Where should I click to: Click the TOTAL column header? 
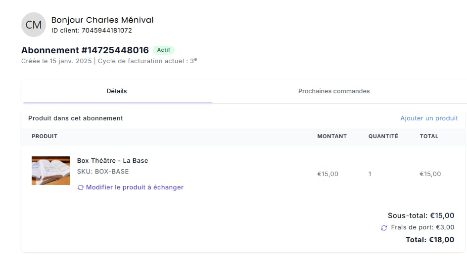(x=429, y=136)
